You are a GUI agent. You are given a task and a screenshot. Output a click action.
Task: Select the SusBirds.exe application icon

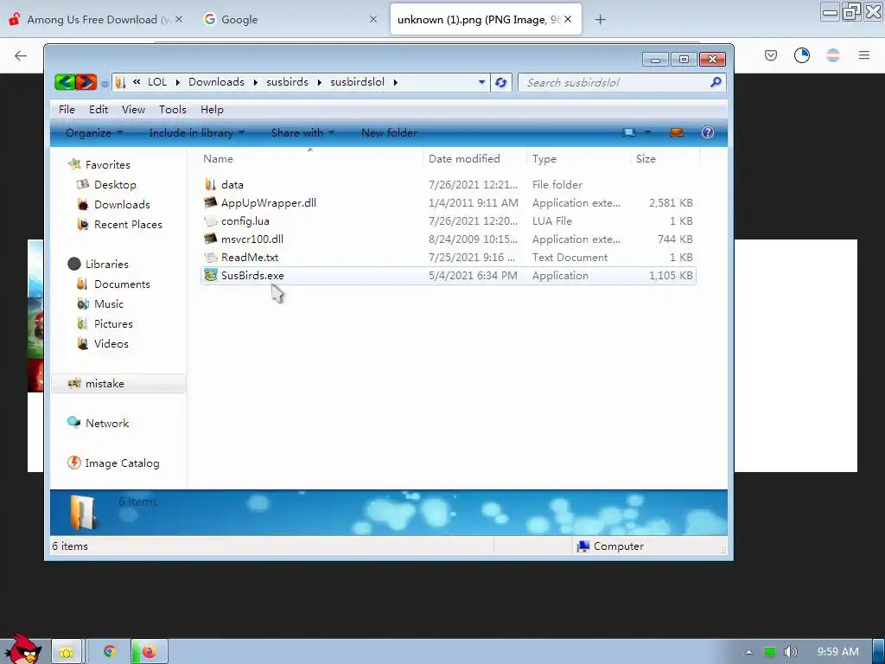(x=211, y=276)
